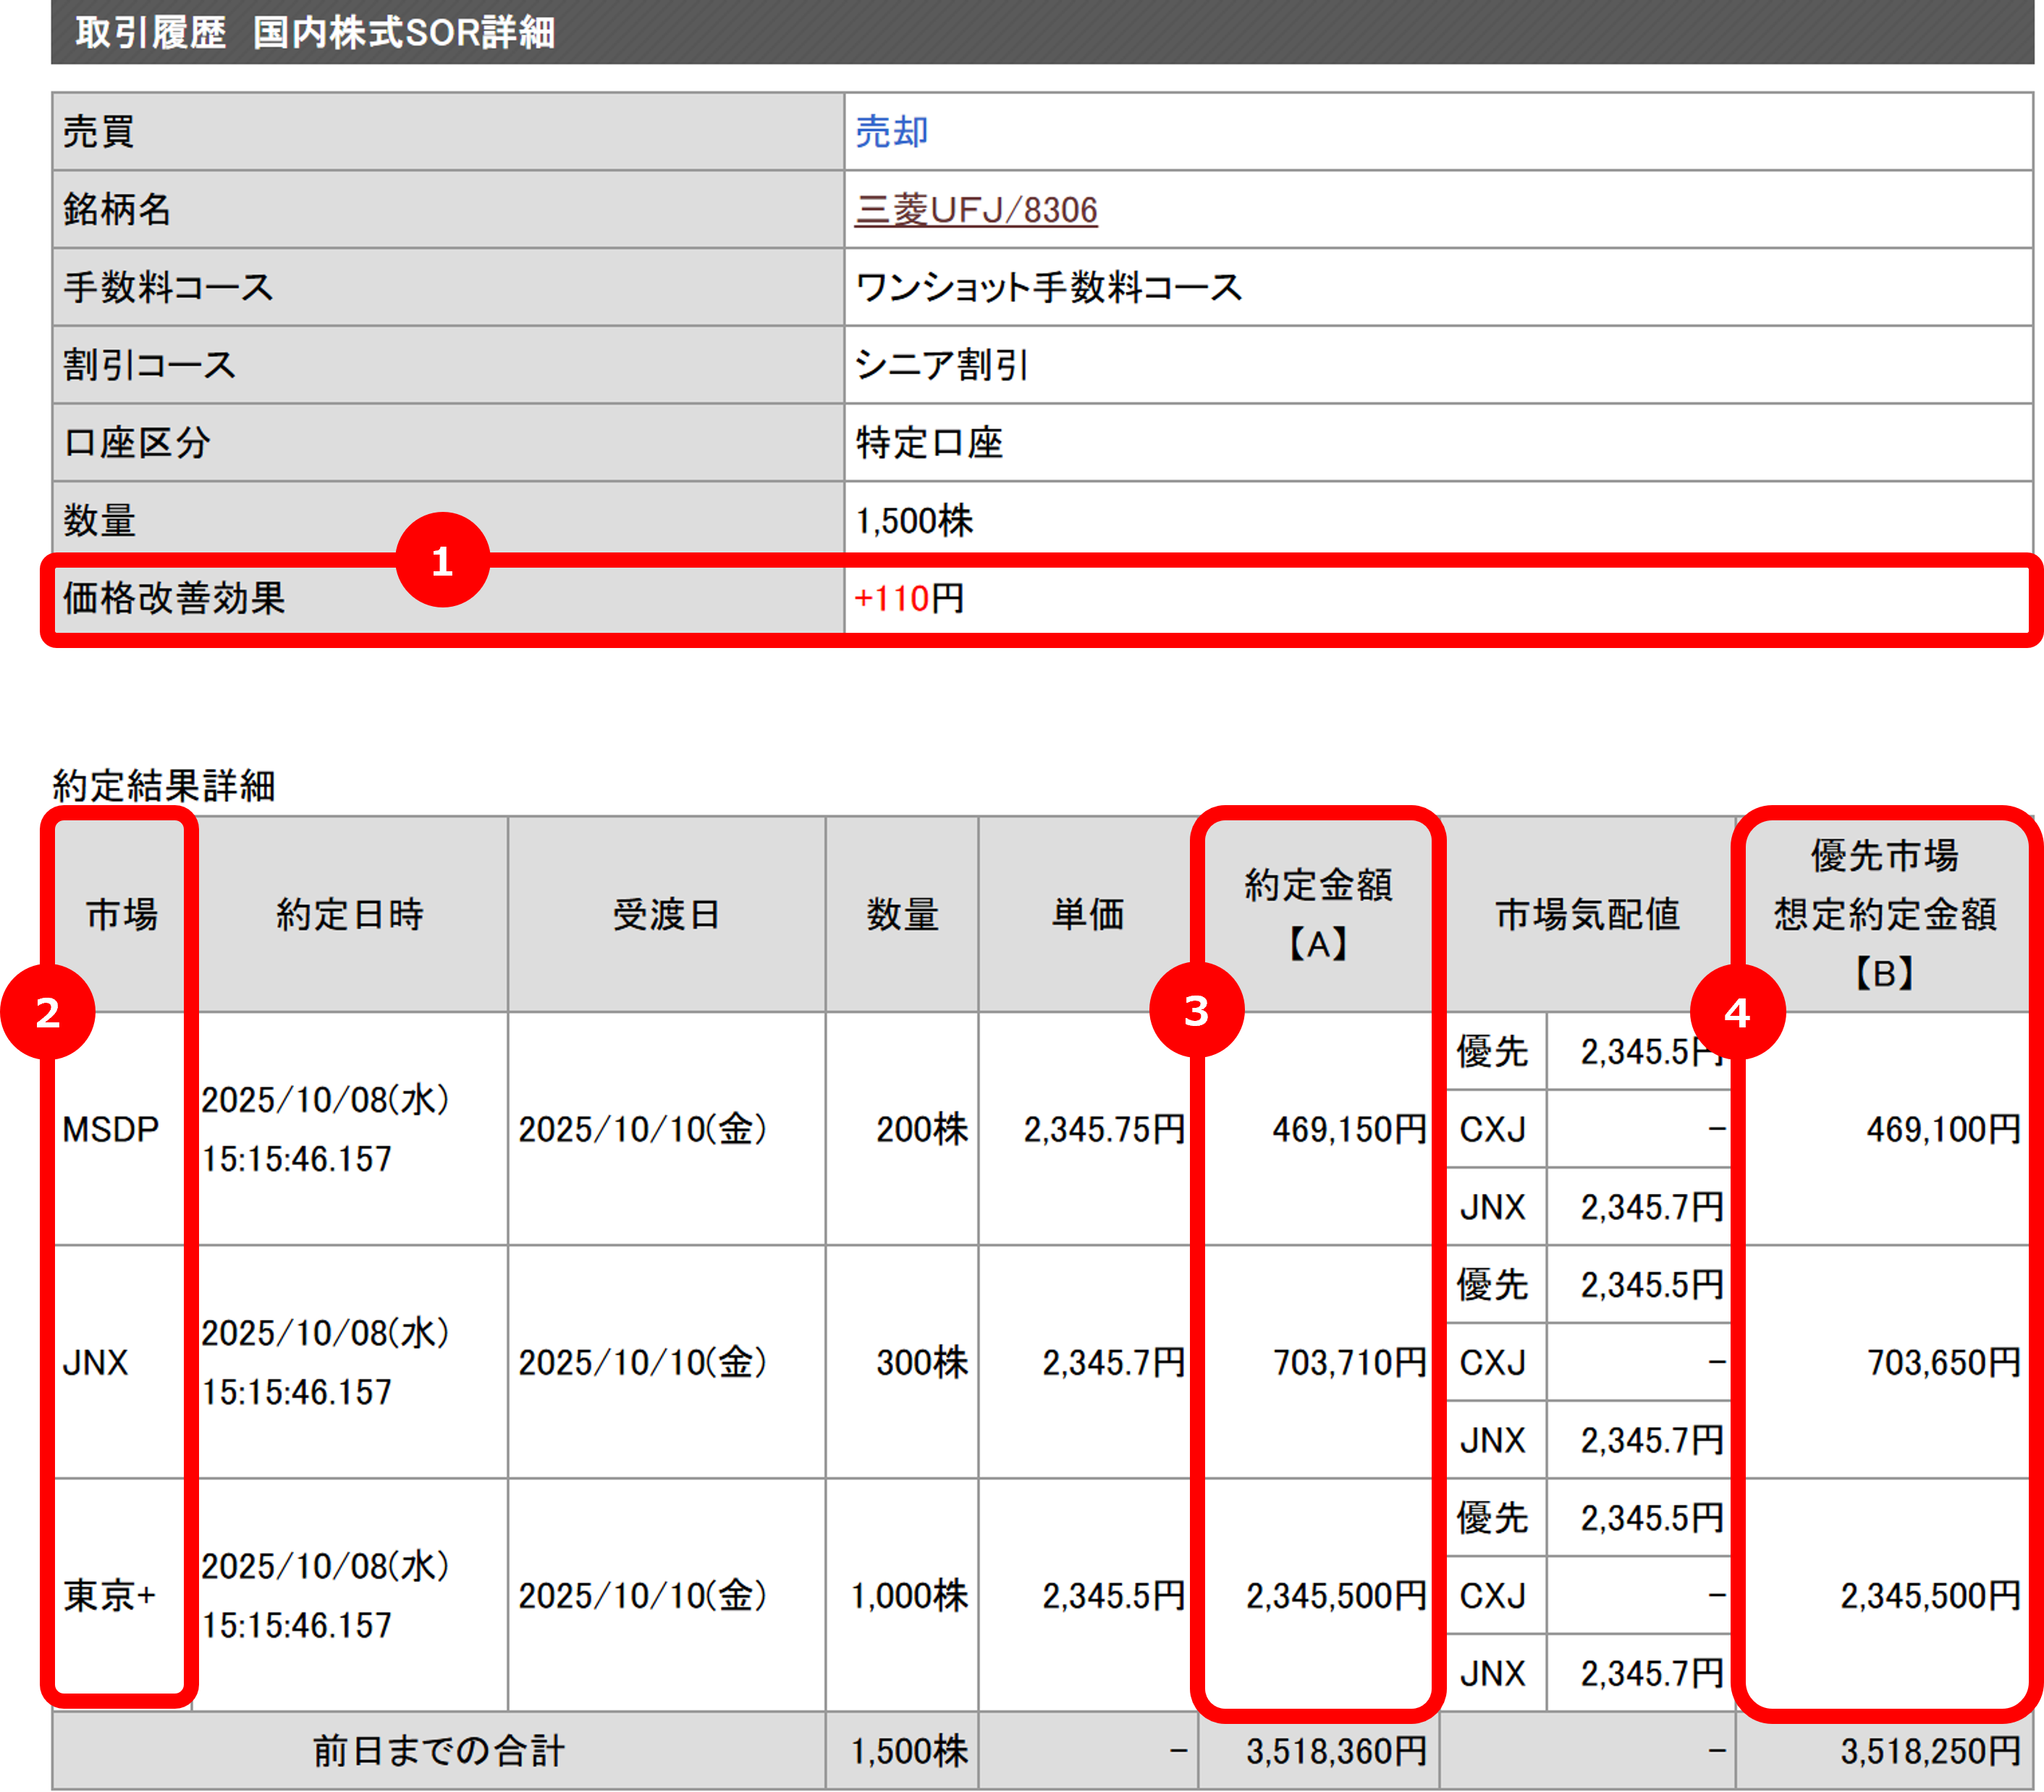Click the 約定金額【A】 column header
Viewport: 2044px width, 1792px height.
1317,914
